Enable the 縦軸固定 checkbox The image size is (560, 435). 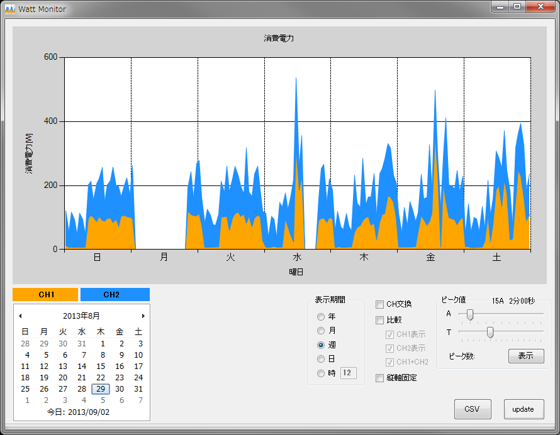point(379,378)
